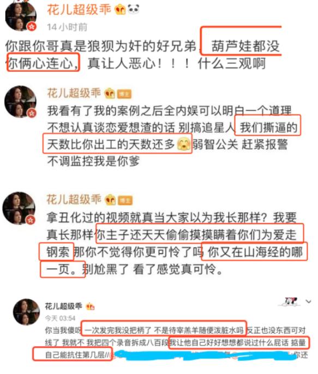Click the crown badge in the second post

pyautogui.click(x=110, y=93)
